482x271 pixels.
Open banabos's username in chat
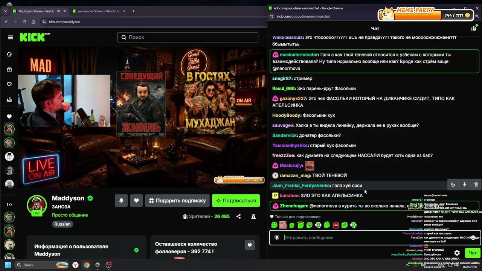click(x=289, y=196)
